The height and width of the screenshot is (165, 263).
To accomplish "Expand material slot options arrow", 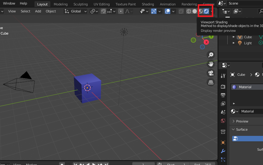I will click(x=234, y=103).
